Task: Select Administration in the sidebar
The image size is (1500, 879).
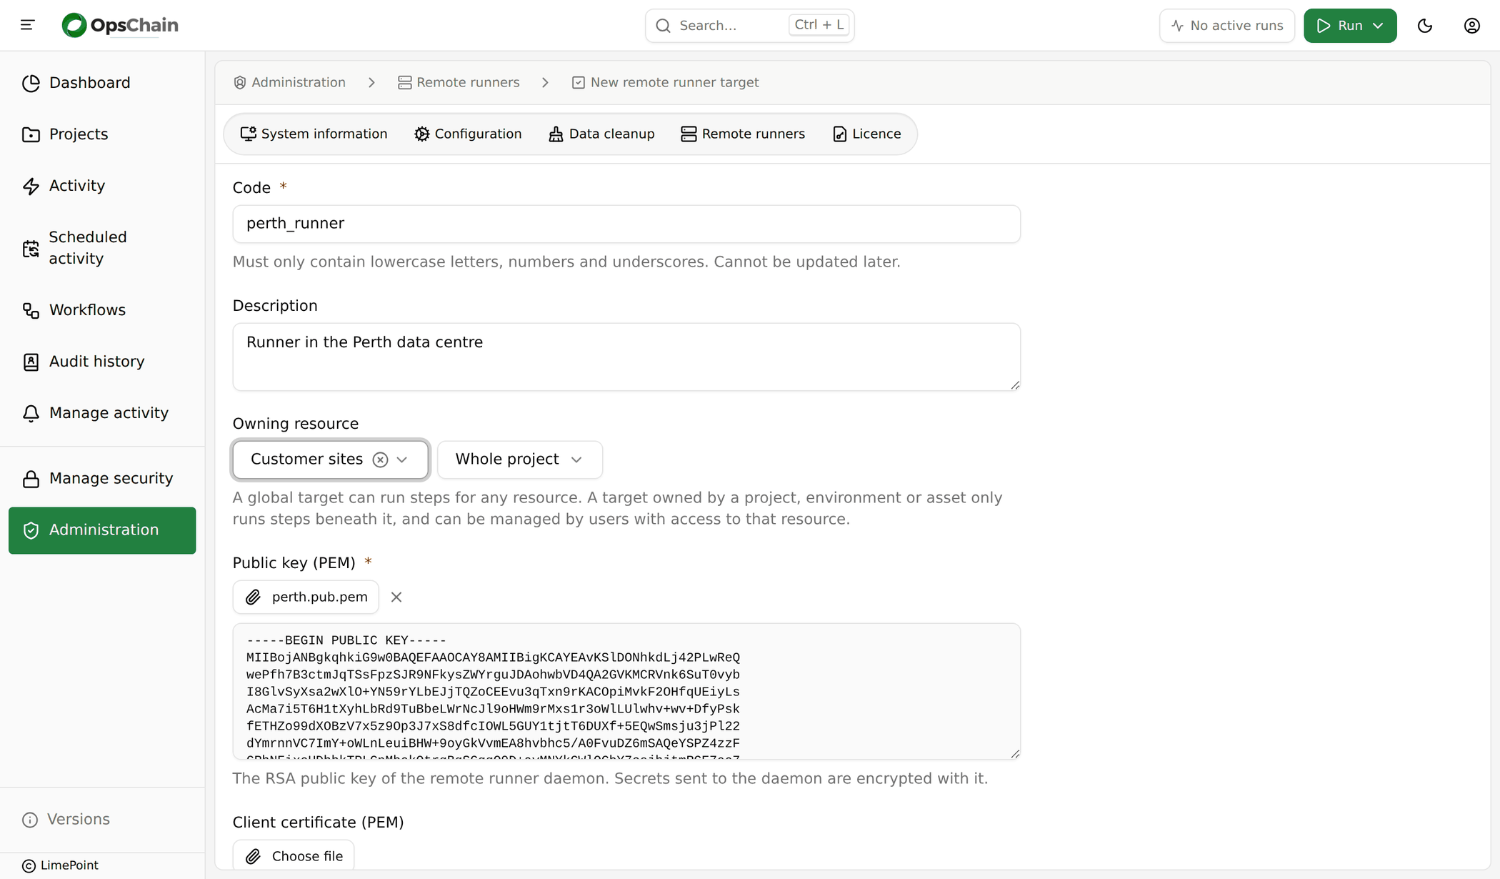Action: click(x=102, y=530)
